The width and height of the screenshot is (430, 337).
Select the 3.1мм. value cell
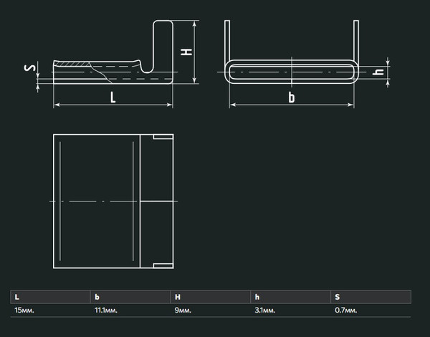pos(264,309)
